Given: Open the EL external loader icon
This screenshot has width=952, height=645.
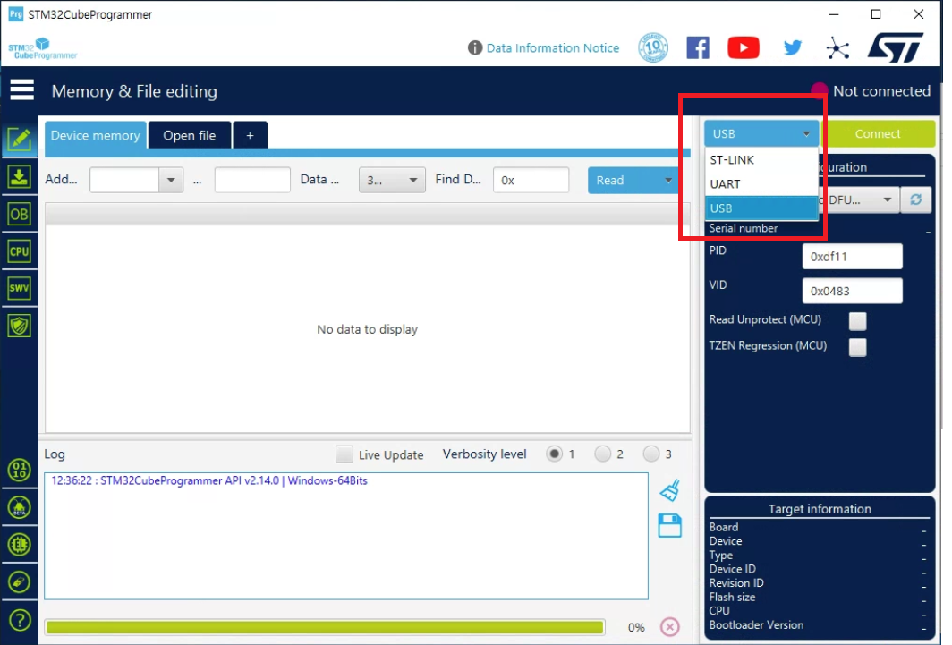Looking at the screenshot, I should 20,544.
